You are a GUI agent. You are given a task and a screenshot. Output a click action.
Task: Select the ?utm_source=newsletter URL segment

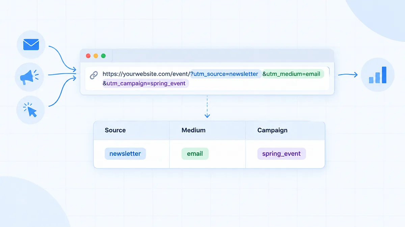click(x=226, y=74)
